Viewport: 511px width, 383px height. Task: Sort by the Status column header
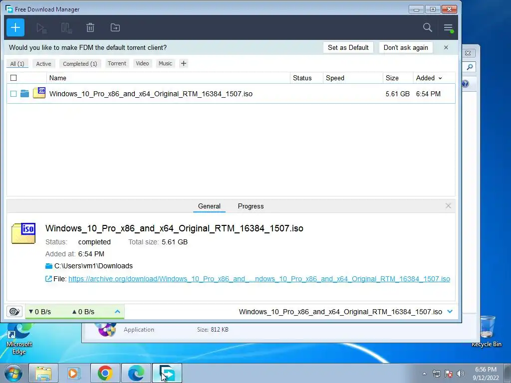coord(302,78)
